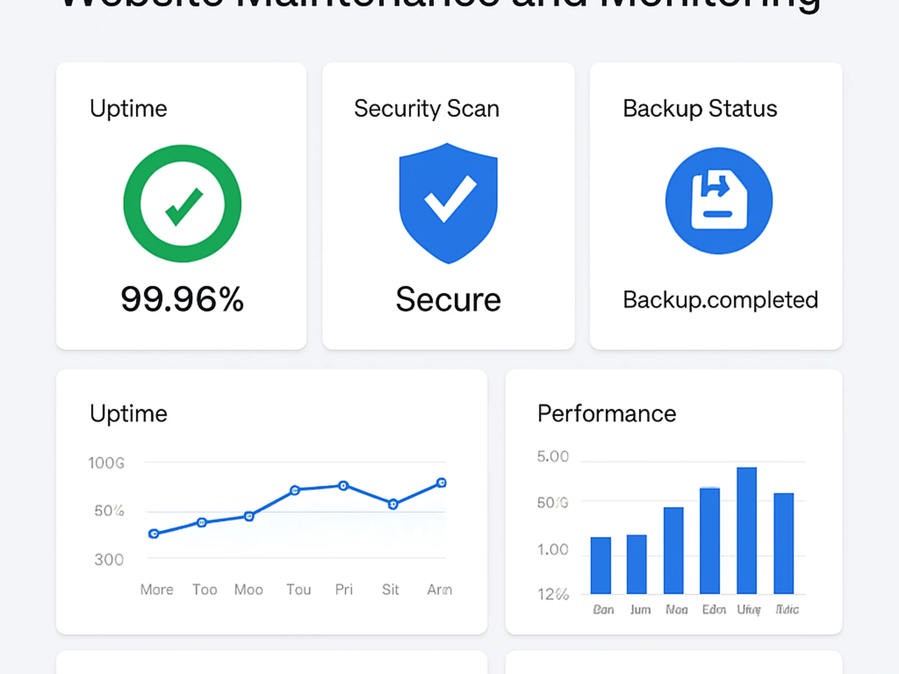Click the blue Security Scan shield icon
Image resolution: width=899 pixels, height=674 pixels.
(x=448, y=203)
